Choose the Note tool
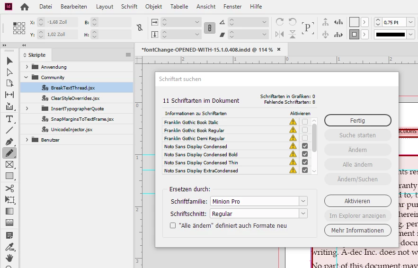 [9, 235]
